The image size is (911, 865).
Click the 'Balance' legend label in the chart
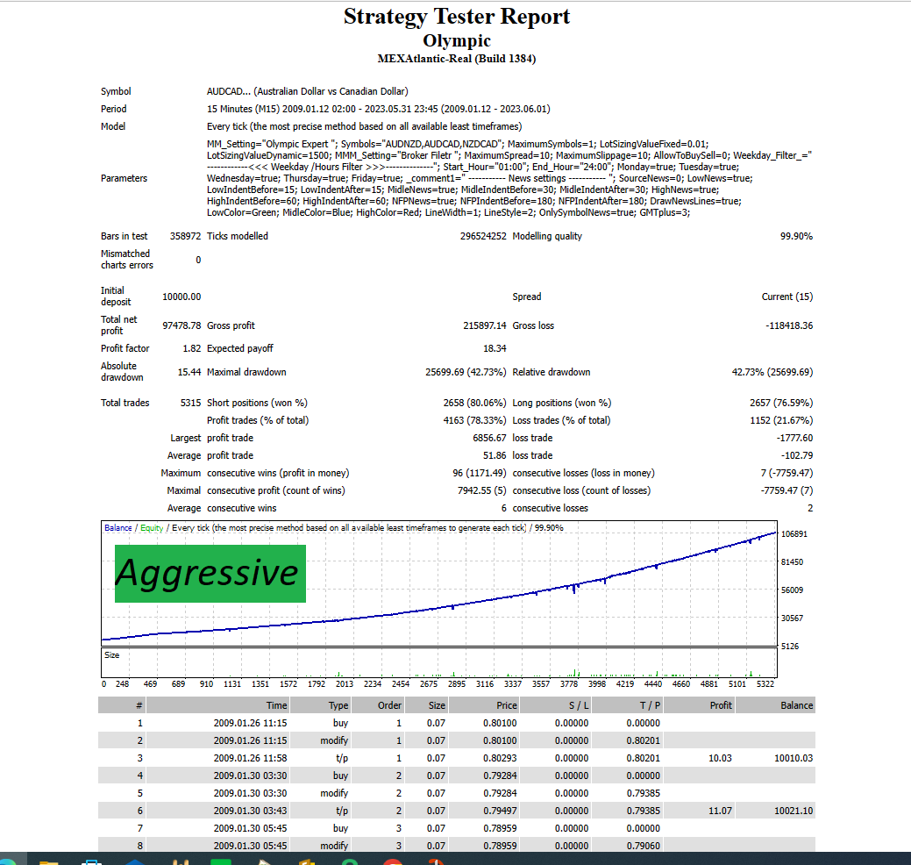[118, 528]
